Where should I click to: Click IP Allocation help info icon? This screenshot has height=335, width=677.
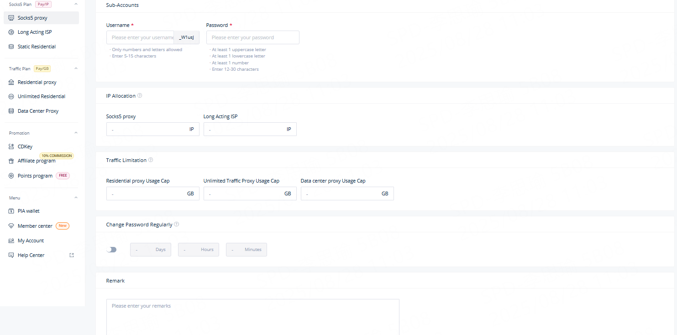click(x=140, y=96)
